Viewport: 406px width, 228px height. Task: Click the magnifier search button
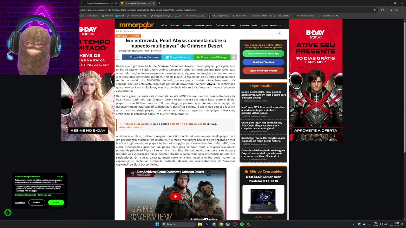(x=279, y=33)
